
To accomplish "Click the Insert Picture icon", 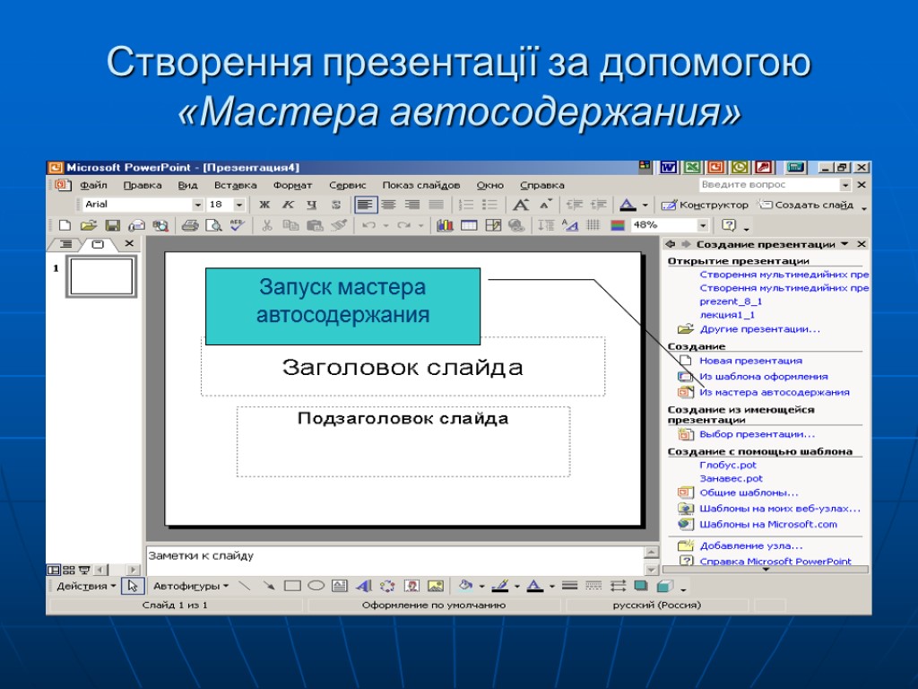I will (x=436, y=586).
